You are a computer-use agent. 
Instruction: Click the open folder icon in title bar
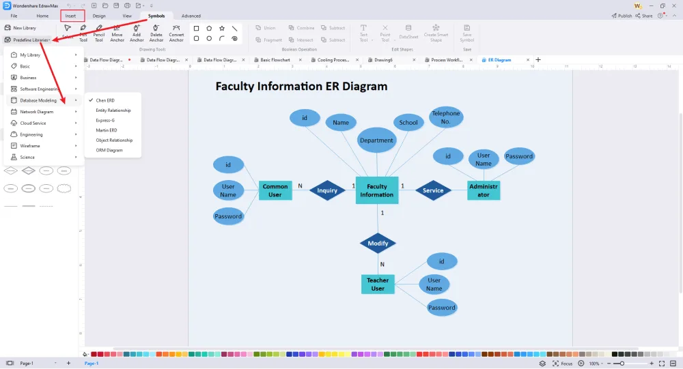(x=105, y=5)
